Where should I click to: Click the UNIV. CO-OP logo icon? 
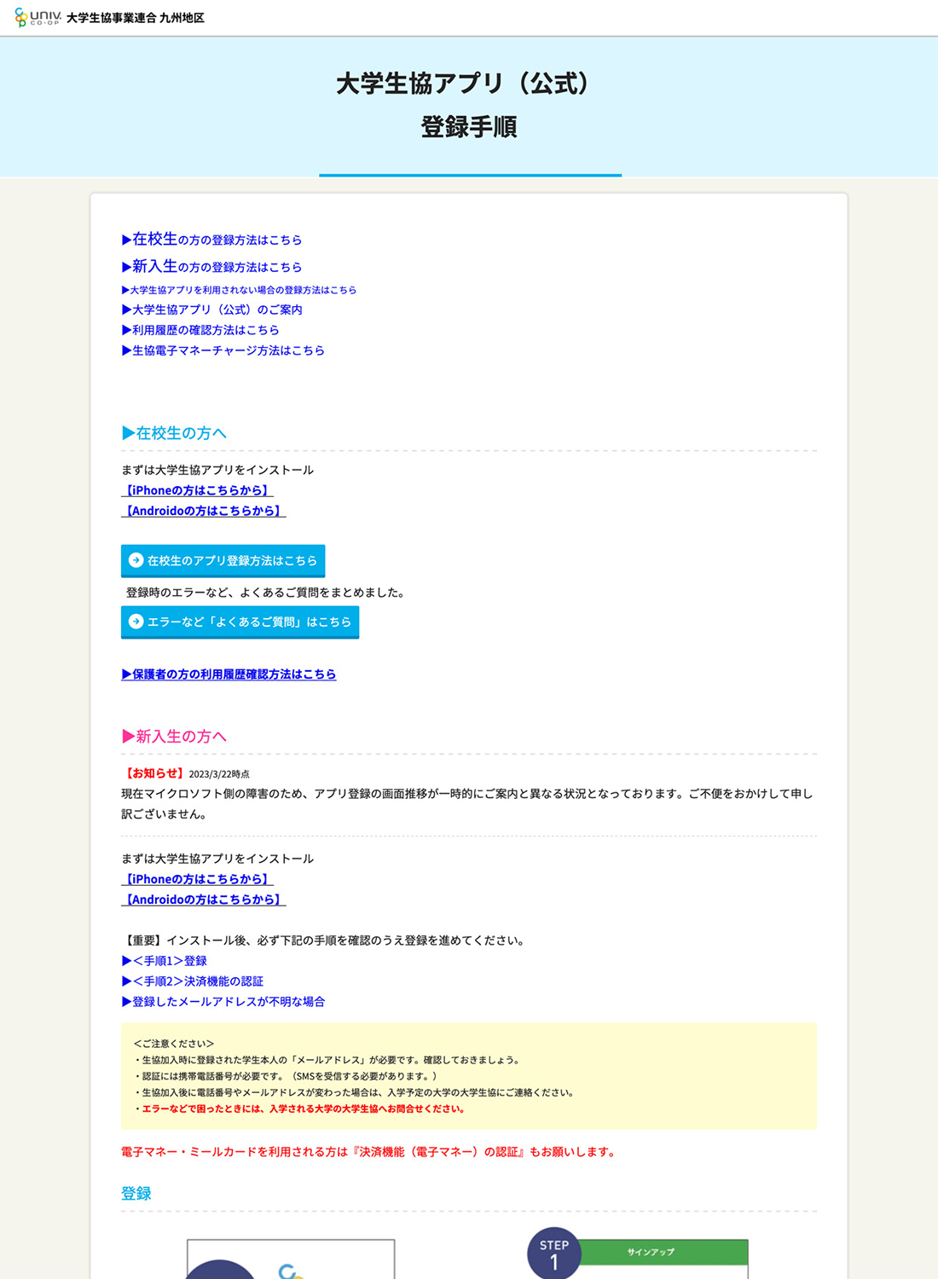point(38,17)
